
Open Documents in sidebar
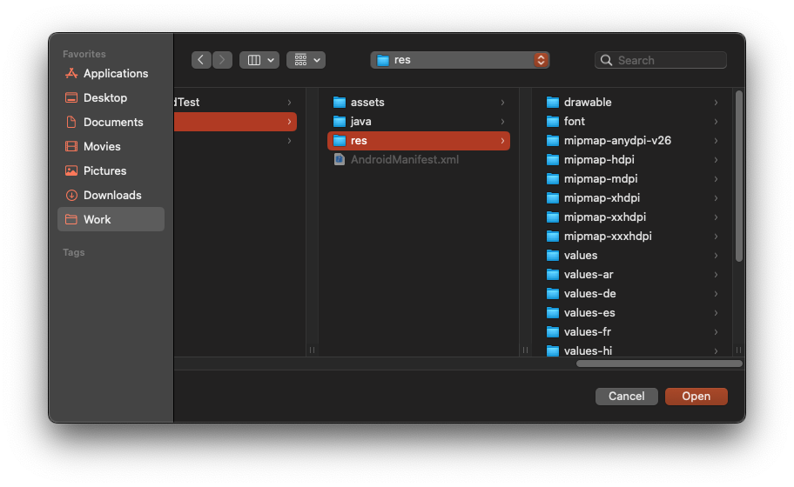(111, 122)
